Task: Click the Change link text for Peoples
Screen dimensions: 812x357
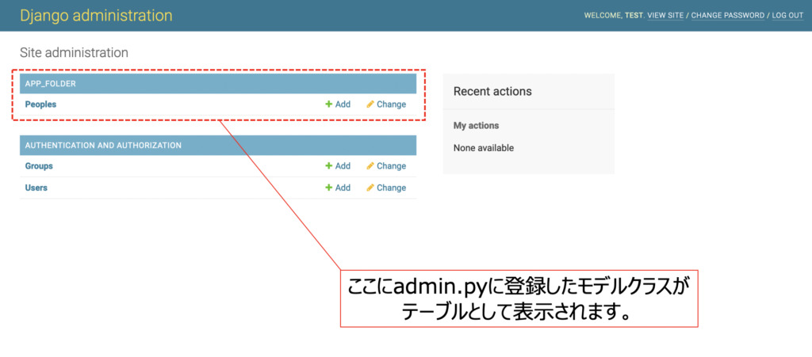Action: 392,104
